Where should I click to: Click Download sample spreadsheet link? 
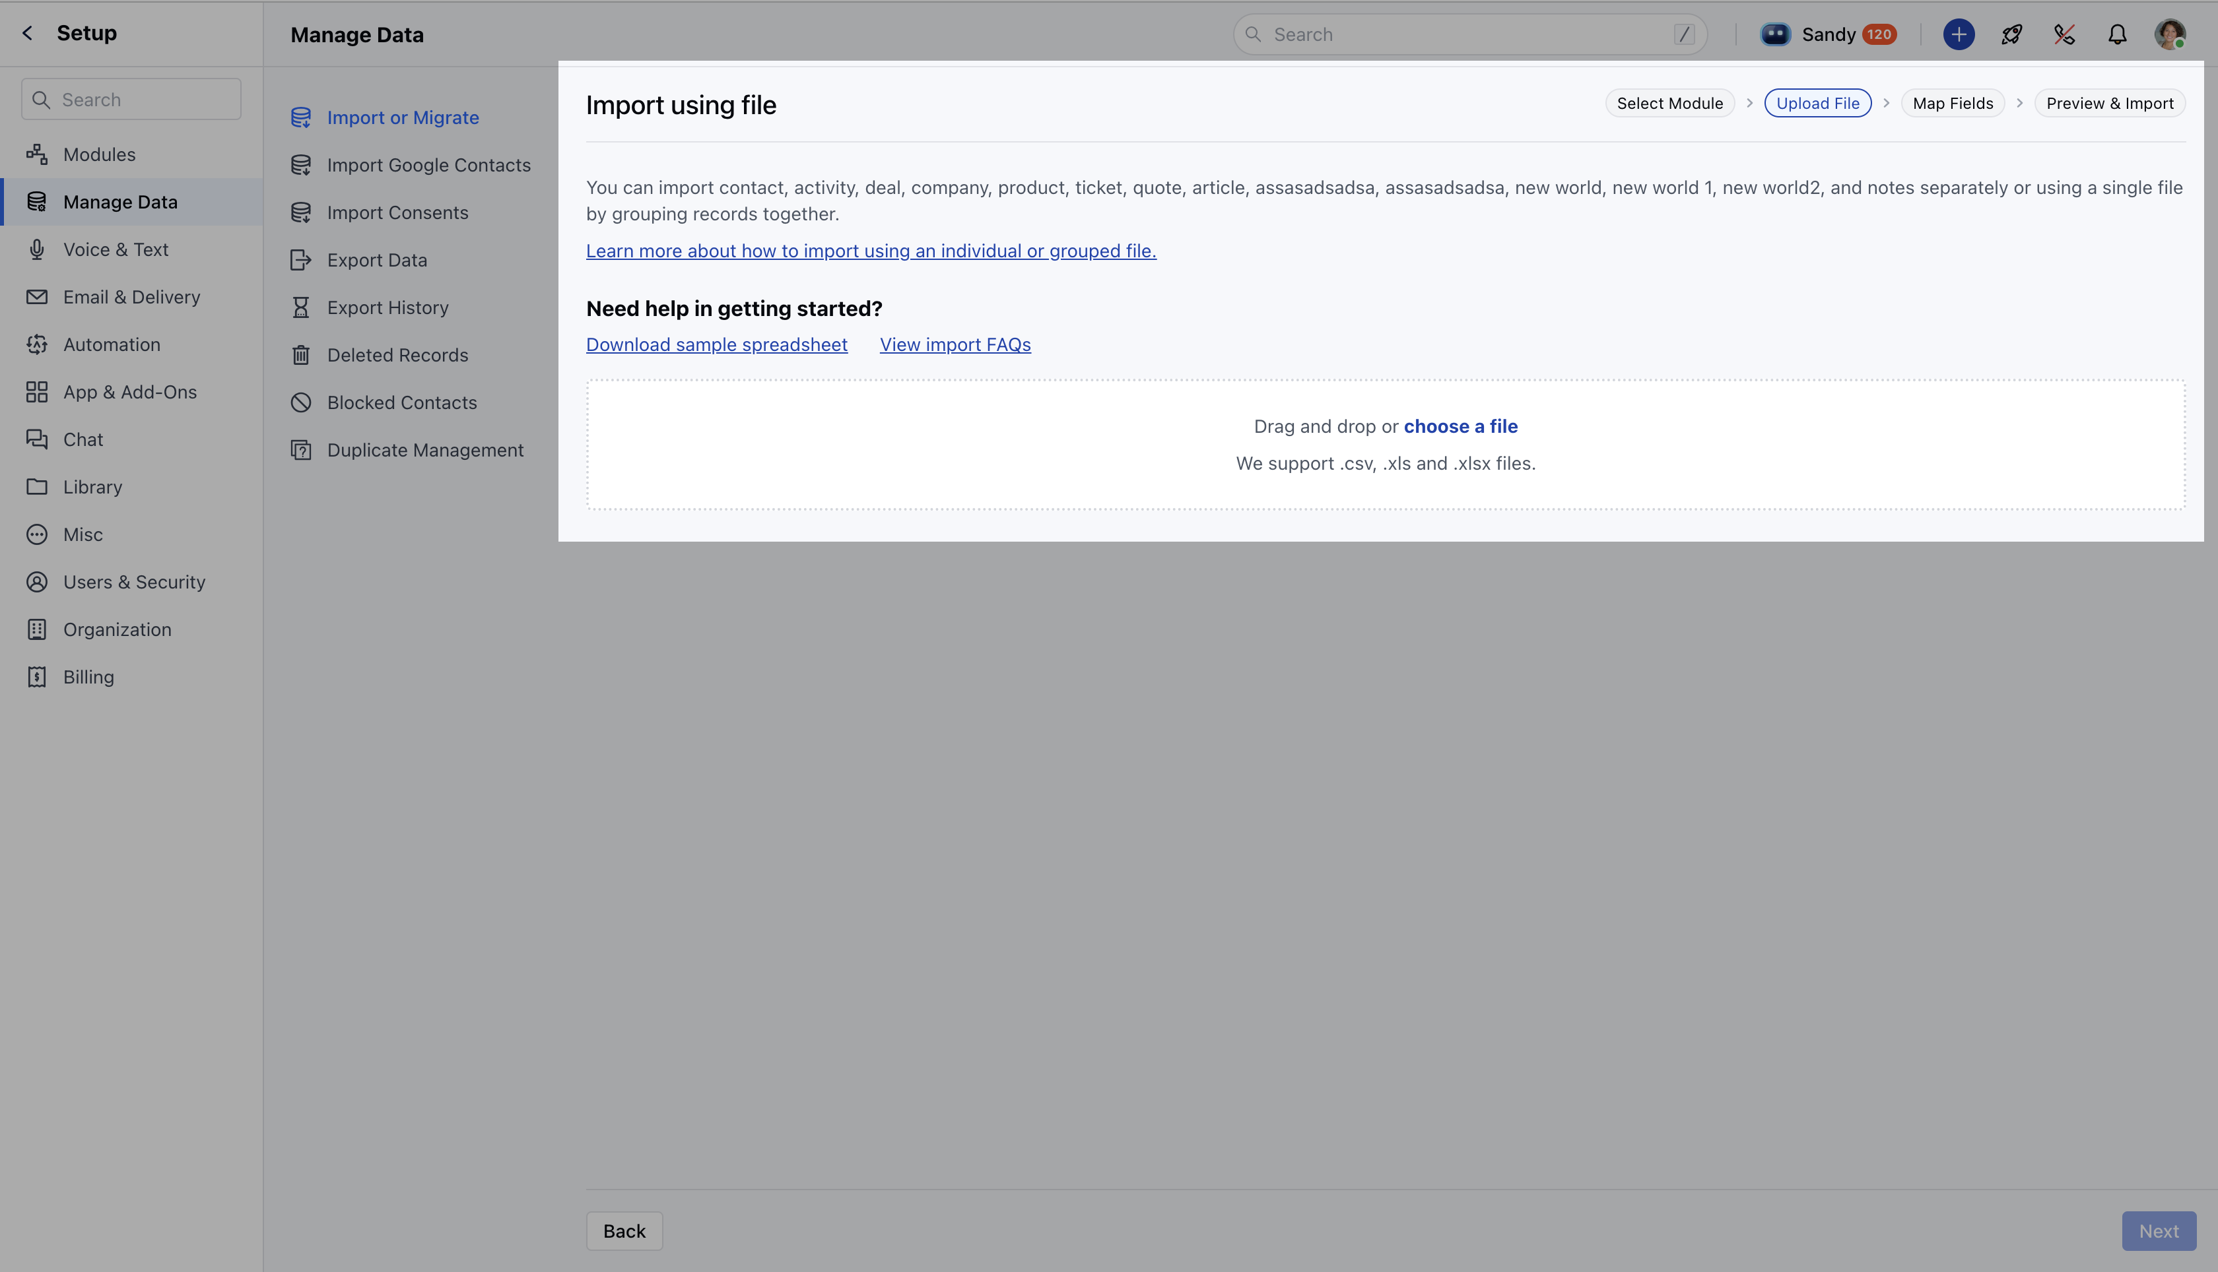716,344
